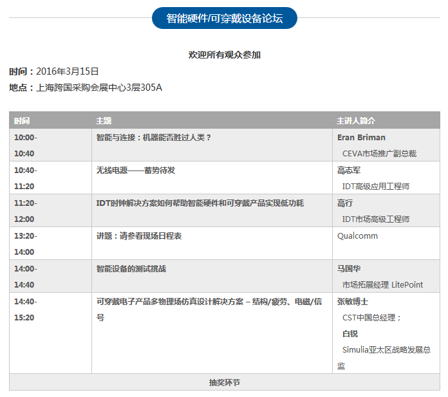Open the IDT时钟解决方案 topic
The height and width of the screenshot is (397, 448).
pos(200,203)
